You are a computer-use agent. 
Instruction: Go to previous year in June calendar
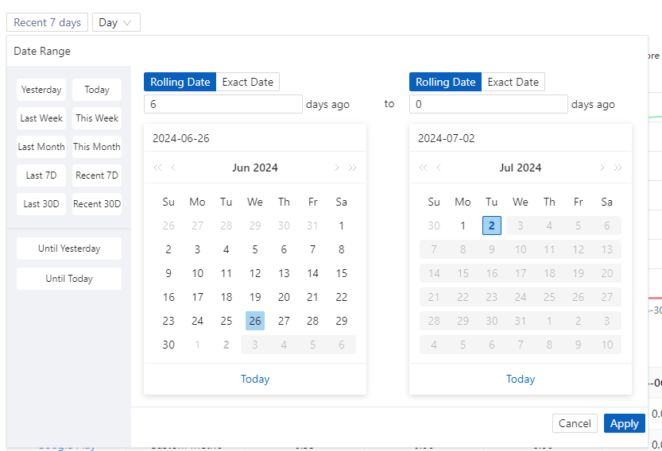(157, 168)
